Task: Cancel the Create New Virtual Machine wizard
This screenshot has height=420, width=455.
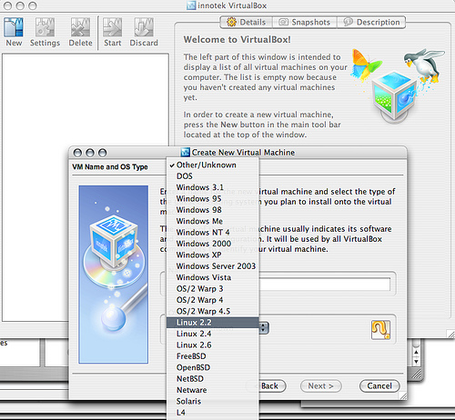Action: point(379,386)
